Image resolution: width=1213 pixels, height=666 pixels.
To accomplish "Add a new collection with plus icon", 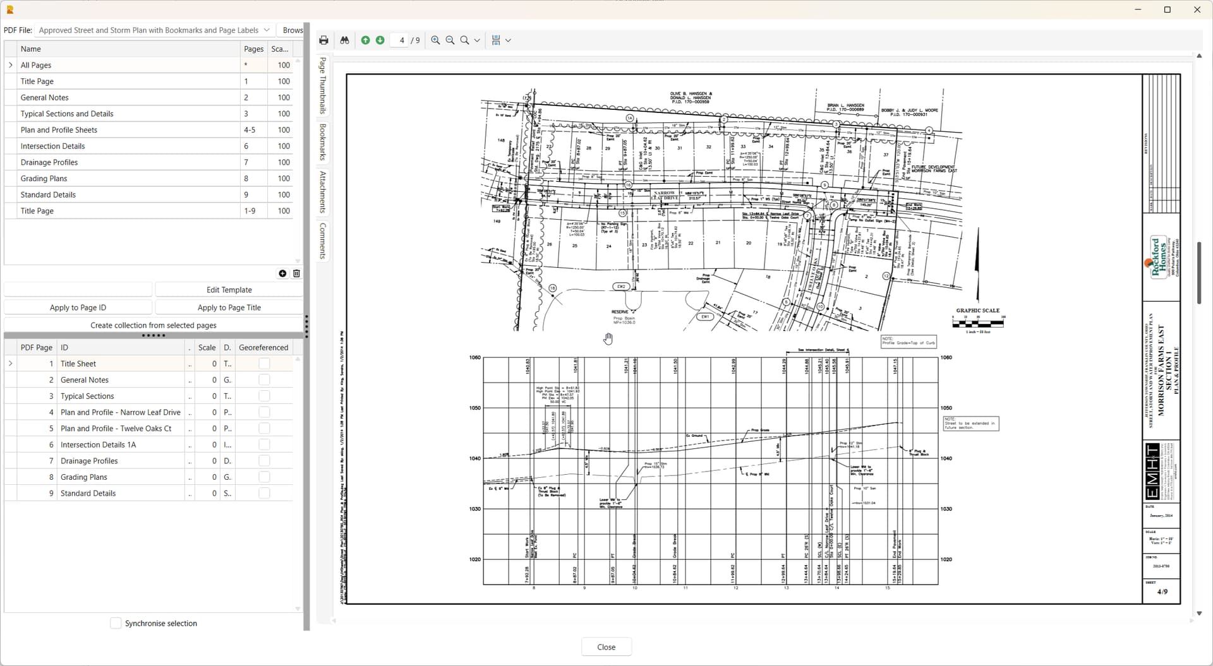I will pos(282,273).
